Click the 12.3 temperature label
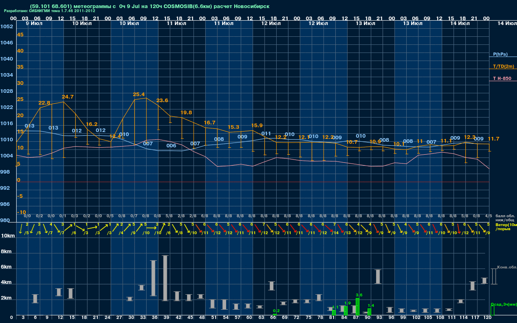 point(470,137)
